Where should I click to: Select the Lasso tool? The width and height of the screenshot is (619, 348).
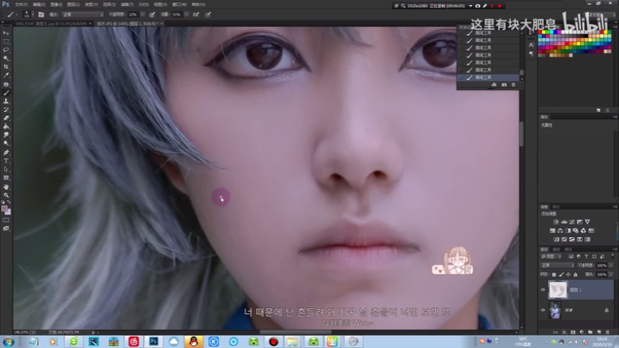pyautogui.click(x=6, y=50)
